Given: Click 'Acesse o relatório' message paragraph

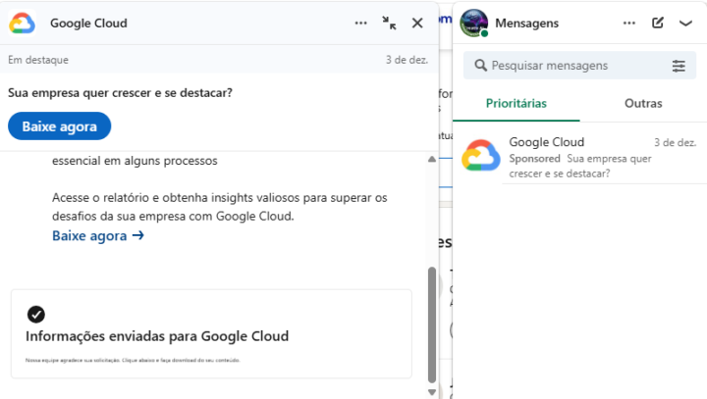Looking at the screenshot, I should coord(220,207).
